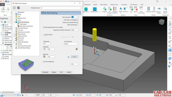Cancel the Offset Flat Finishing dialog
Viewport: 172px width, 97px height.
point(69,72)
